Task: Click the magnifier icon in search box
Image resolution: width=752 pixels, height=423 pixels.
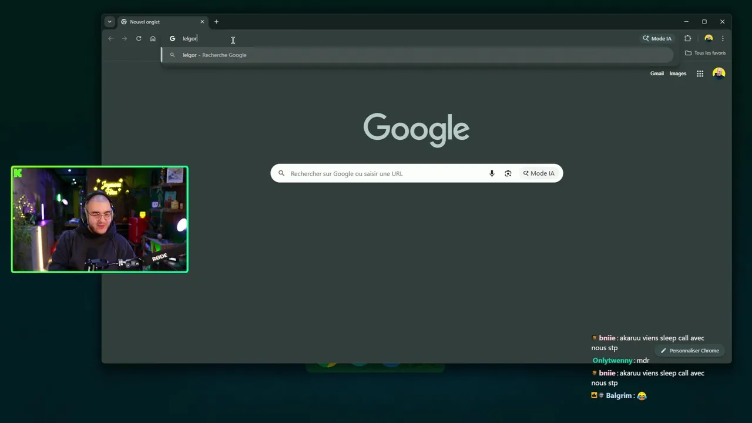Action: pyautogui.click(x=281, y=173)
